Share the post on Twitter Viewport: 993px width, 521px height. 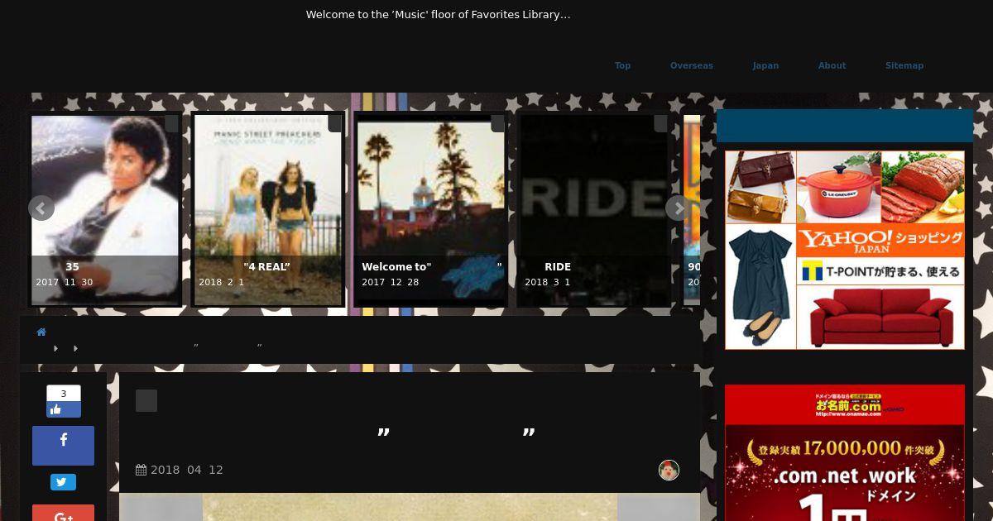coord(63,482)
